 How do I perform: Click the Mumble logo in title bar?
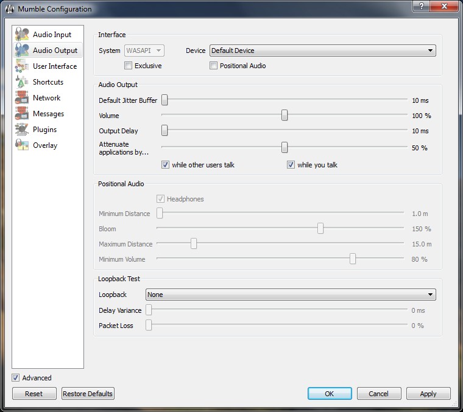[x=10, y=9]
